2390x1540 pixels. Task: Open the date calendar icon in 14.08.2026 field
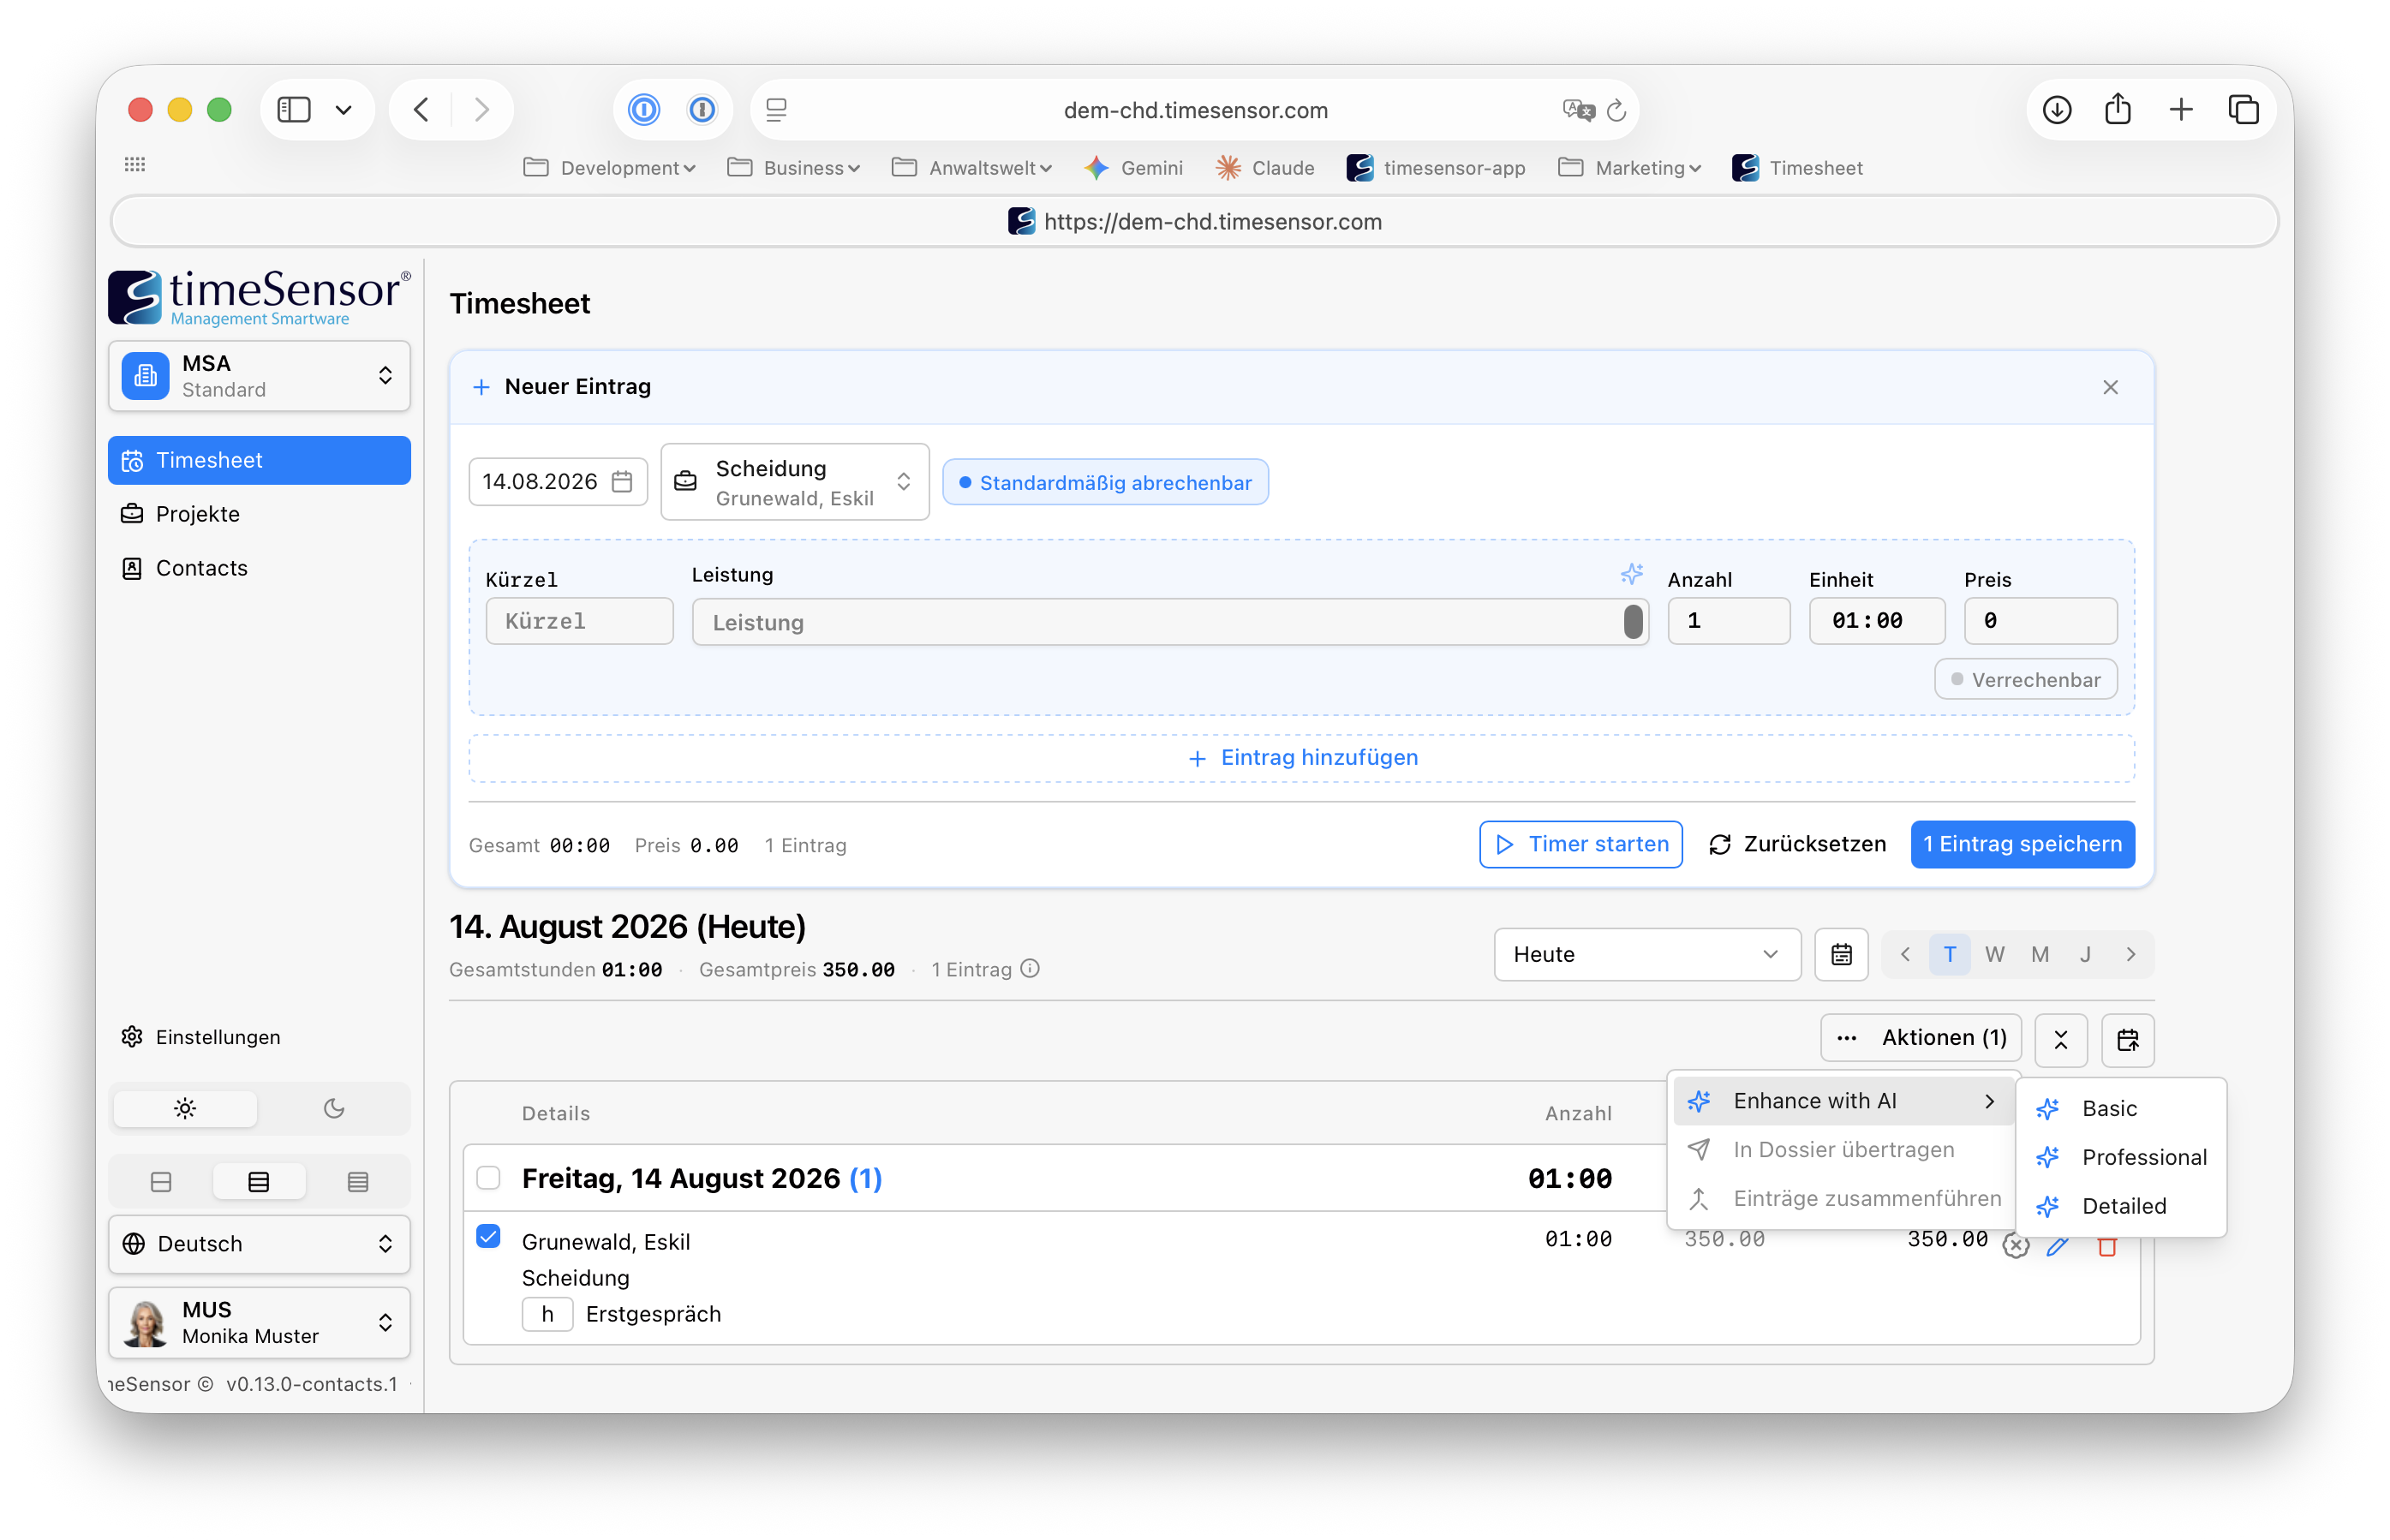click(x=622, y=482)
